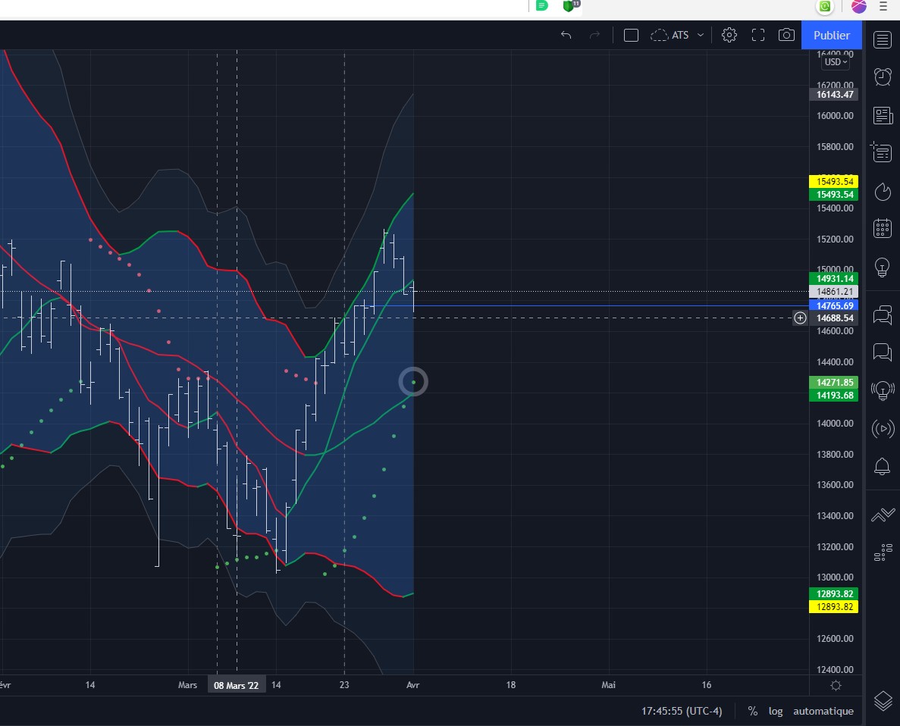The height and width of the screenshot is (726, 900).
Task: Click the green 14271.85 price label
Action: (x=833, y=382)
